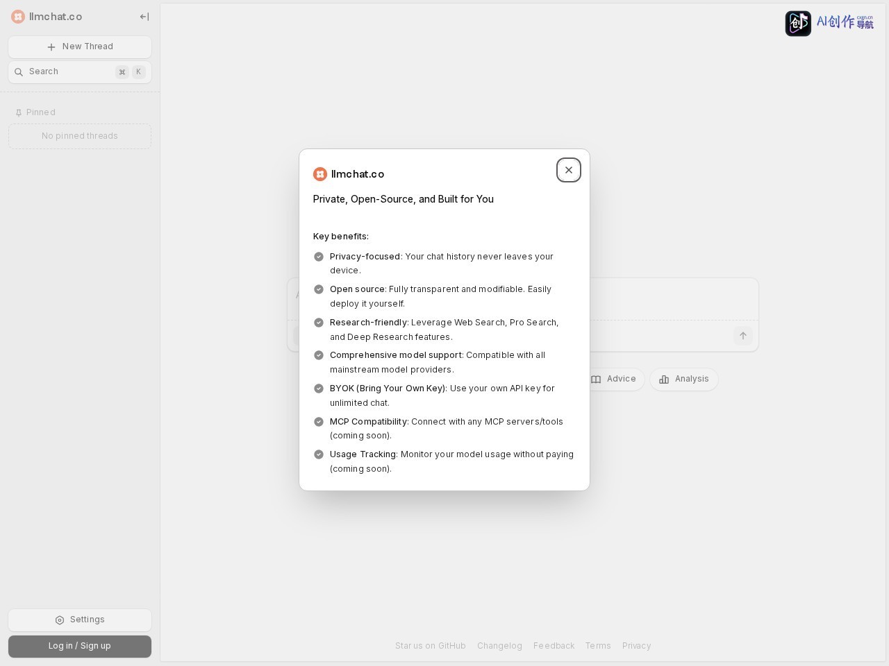Open the Privacy link in the footer
This screenshot has height=666, width=889.
coord(637,646)
